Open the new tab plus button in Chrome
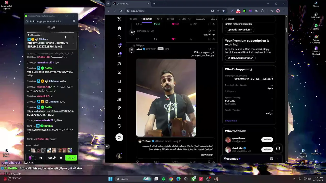326x183 pixels. (x=154, y=4)
